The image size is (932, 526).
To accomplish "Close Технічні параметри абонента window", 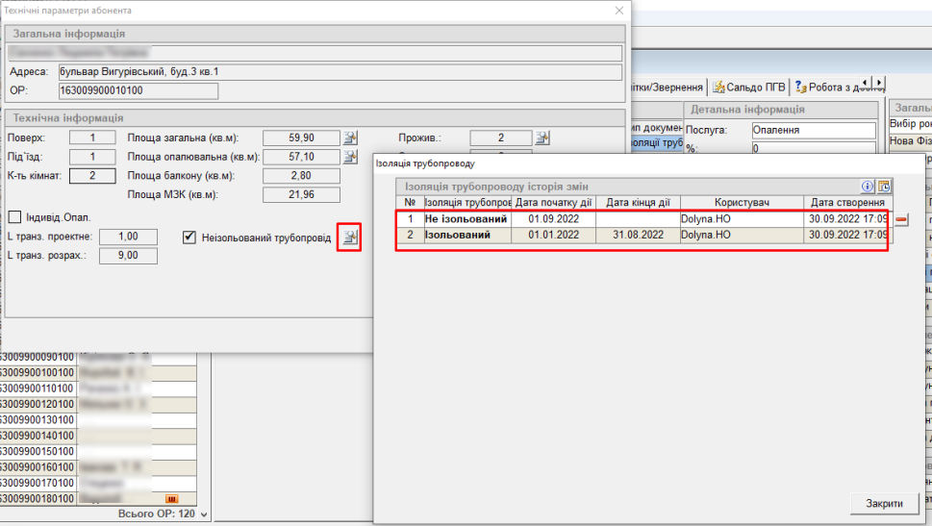I will pos(618,11).
